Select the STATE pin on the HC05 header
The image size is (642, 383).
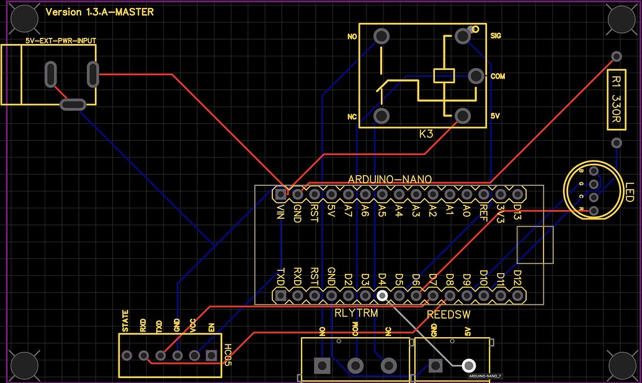[127, 355]
